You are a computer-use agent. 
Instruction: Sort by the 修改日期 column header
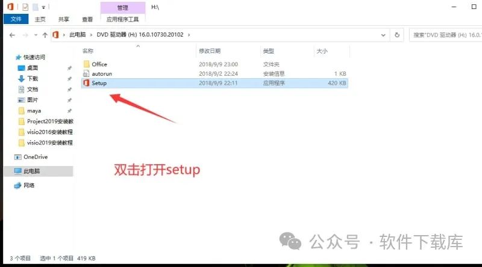(210, 51)
